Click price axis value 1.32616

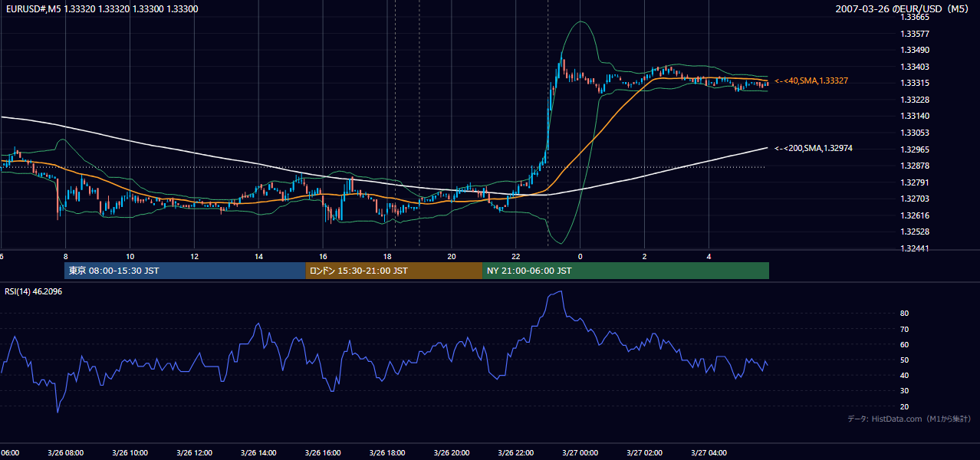coord(915,215)
